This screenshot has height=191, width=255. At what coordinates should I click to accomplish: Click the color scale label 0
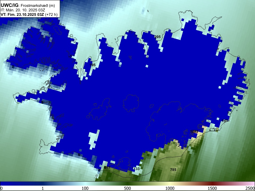click(x=1, y=188)
